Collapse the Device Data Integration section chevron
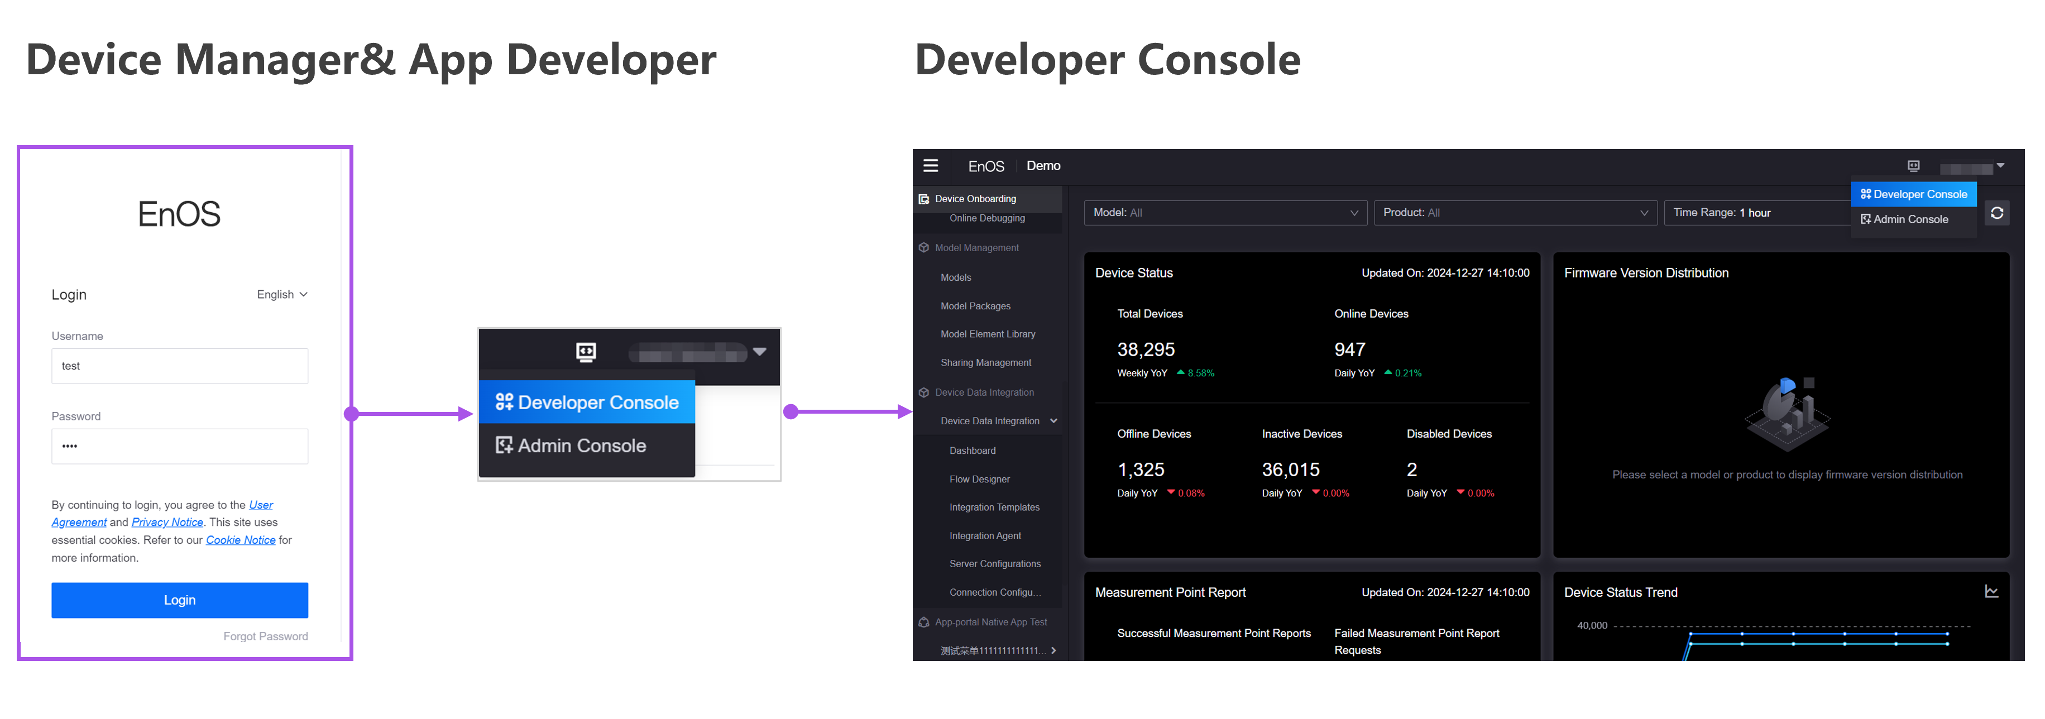This screenshot has width=2045, height=719. [1053, 420]
